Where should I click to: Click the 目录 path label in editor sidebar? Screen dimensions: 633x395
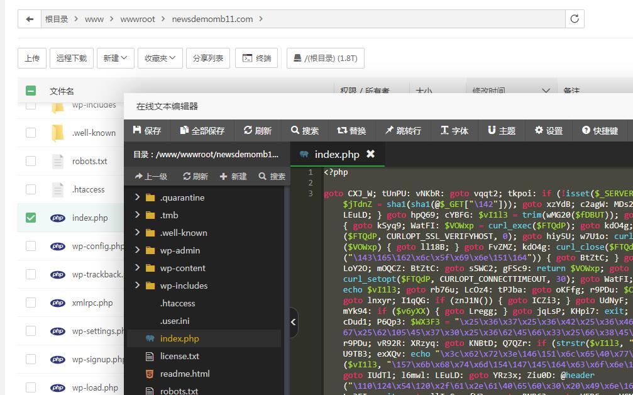tap(206, 154)
